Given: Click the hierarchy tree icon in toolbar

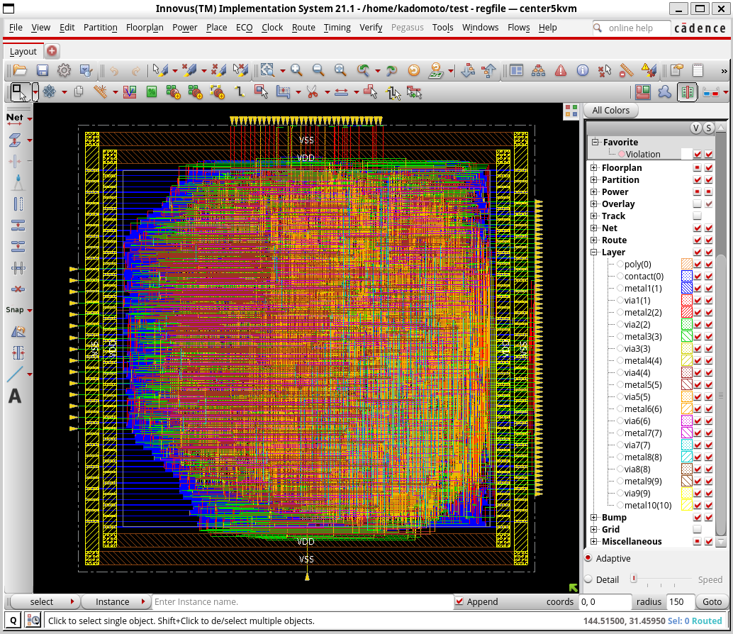Looking at the screenshot, I should (x=539, y=71).
